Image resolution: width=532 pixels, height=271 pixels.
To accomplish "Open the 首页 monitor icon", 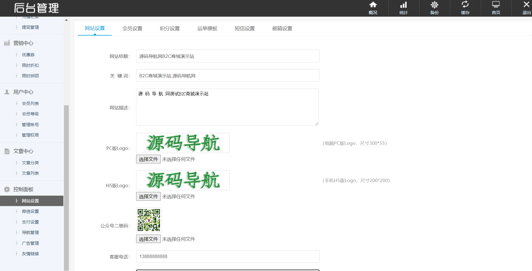I will tap(496, 5).
